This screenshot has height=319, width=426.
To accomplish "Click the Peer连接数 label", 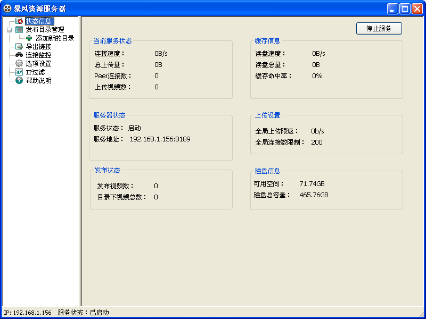I will 113,76.
